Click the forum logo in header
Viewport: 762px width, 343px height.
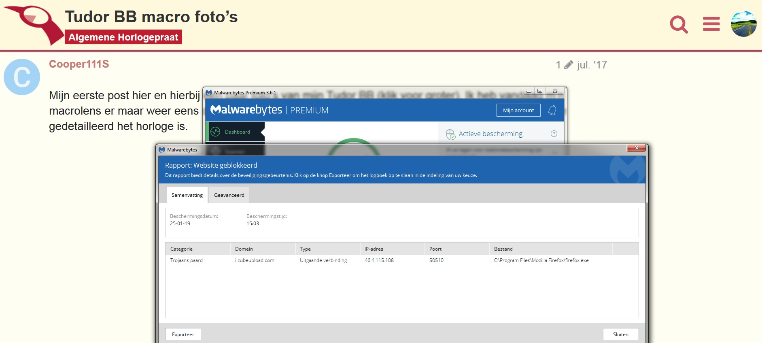coord(34,25)
